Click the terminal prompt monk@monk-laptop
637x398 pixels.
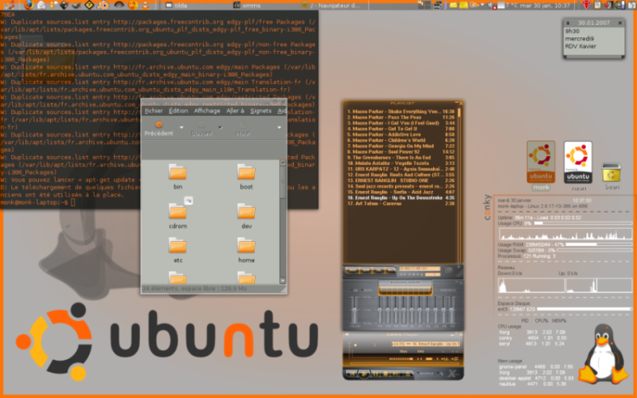[x=34, y=202]
